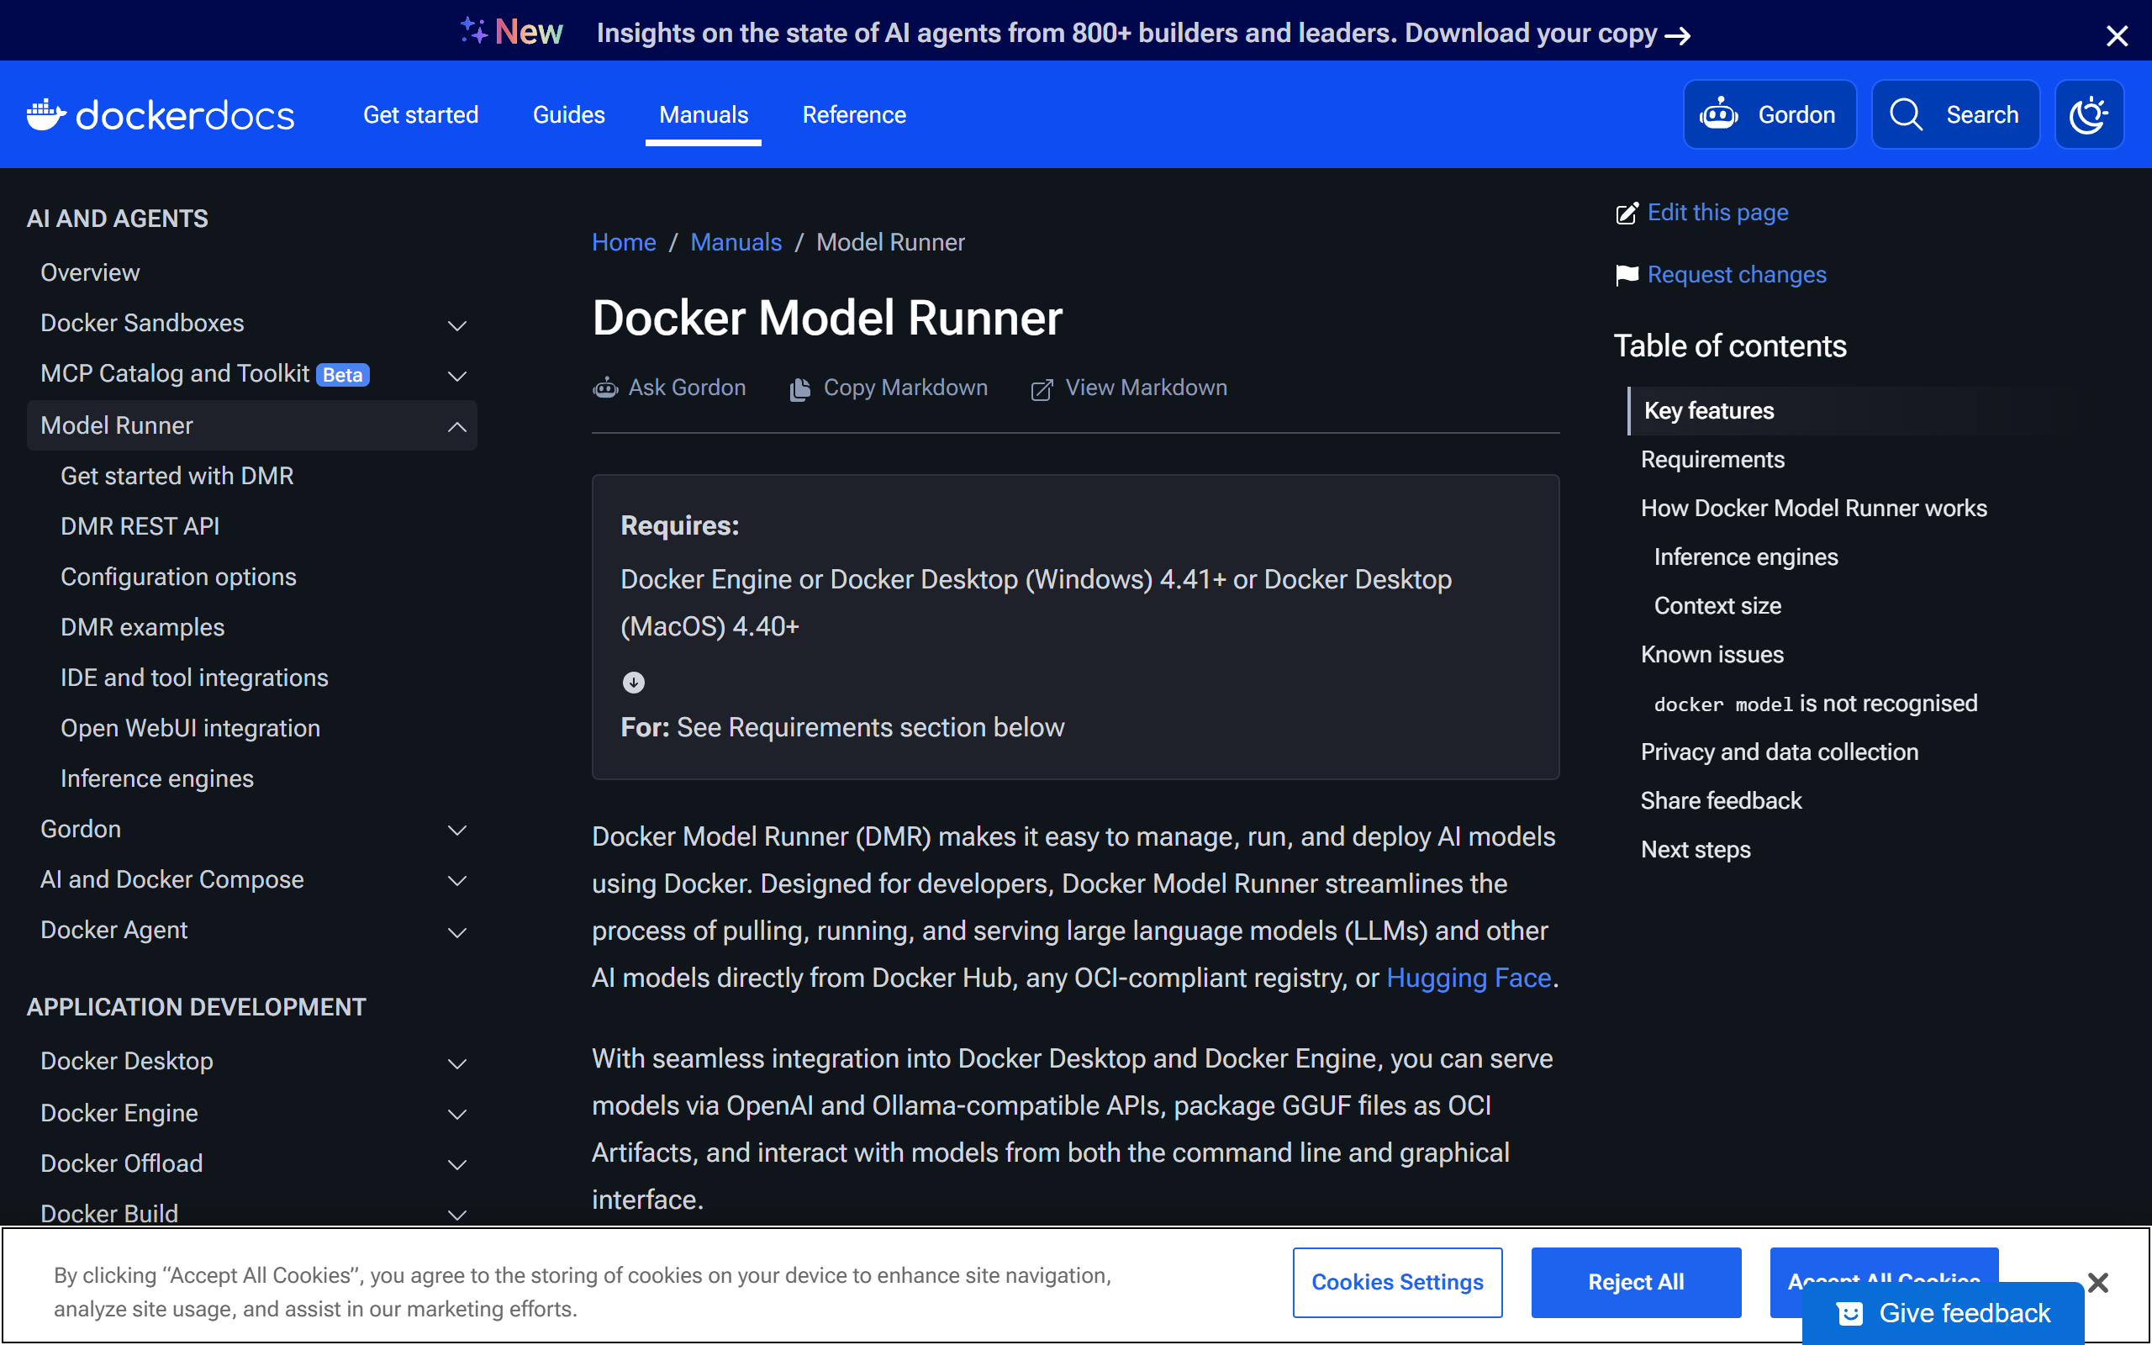This screenshot has width=2152, height=1345.
Task: Expand Gordon sidebar section chevron
Action: click(457, 830)
